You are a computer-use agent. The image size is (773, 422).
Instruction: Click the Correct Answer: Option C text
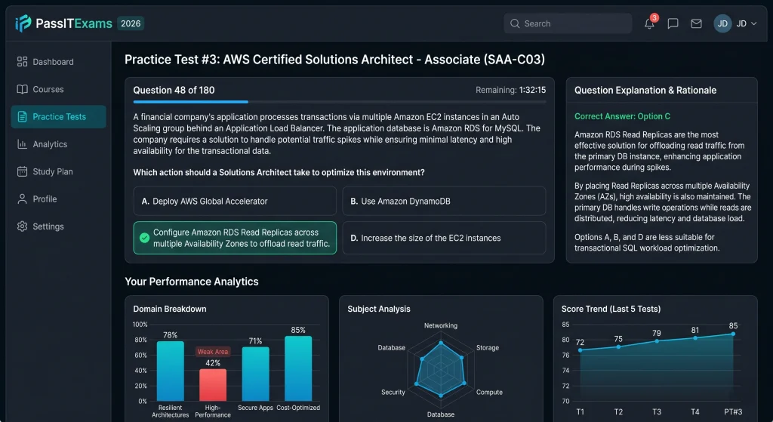pos(622,116)
